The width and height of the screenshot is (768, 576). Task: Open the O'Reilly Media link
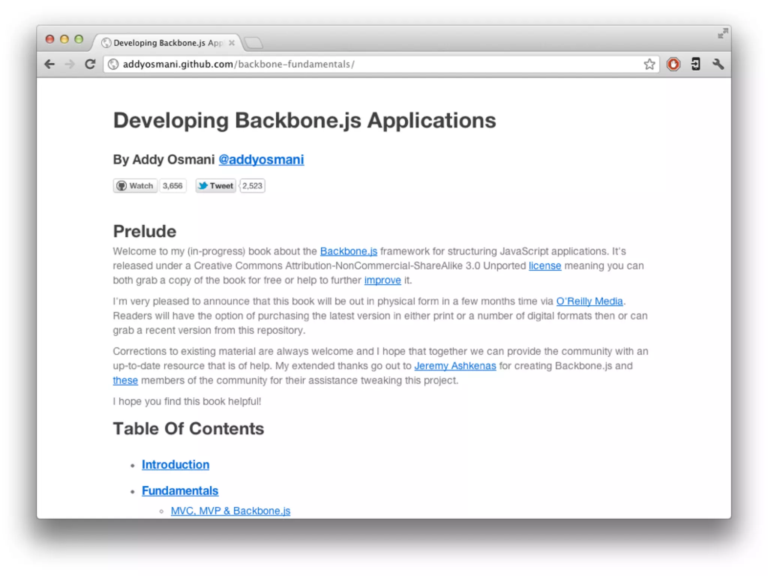589,301
